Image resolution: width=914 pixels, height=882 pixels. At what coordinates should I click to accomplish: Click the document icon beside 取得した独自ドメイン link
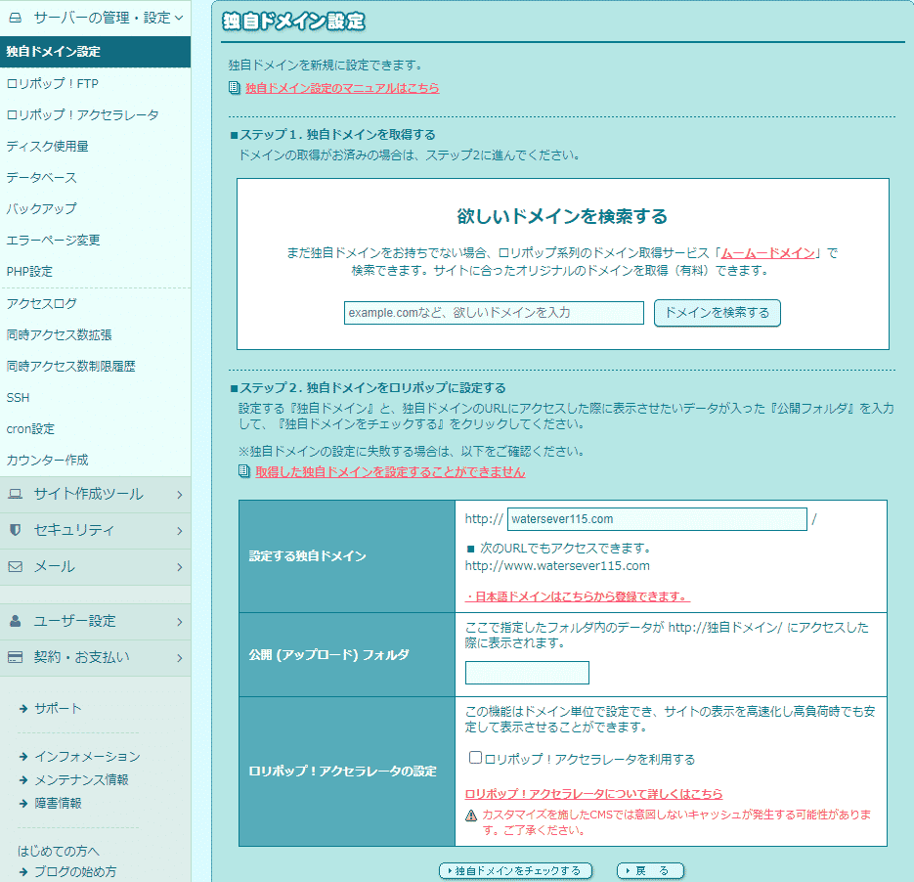(244, 471)
